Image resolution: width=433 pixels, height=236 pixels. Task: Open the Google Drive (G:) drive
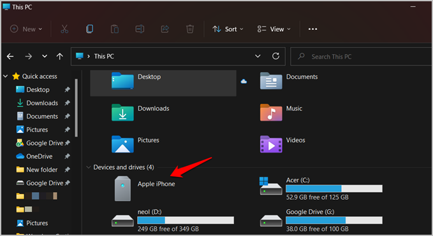(x=321, y=220)
